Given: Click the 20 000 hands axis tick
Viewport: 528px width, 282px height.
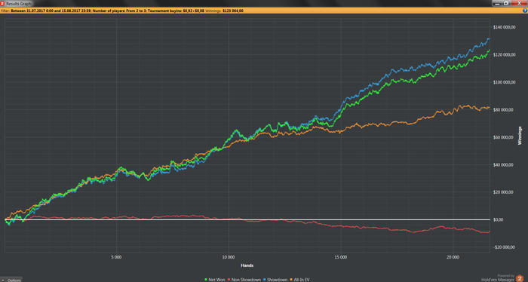Looking at the screenshot, I should (x=453, y=257).
